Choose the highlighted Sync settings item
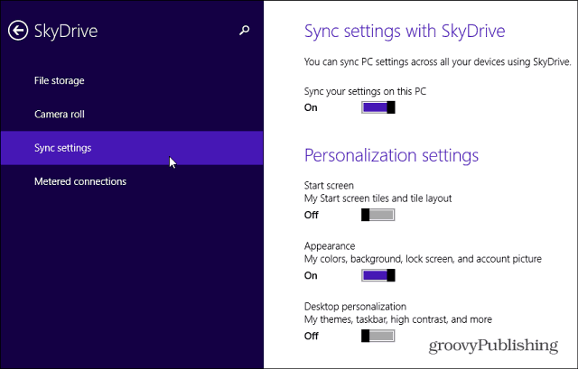 132,148
